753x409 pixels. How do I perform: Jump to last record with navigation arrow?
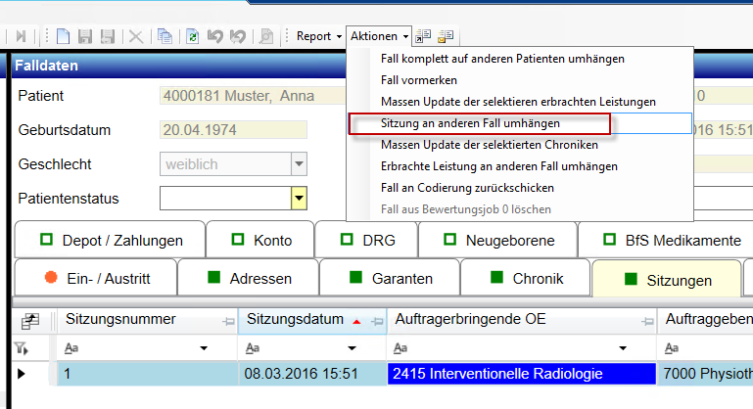(21, 36)
